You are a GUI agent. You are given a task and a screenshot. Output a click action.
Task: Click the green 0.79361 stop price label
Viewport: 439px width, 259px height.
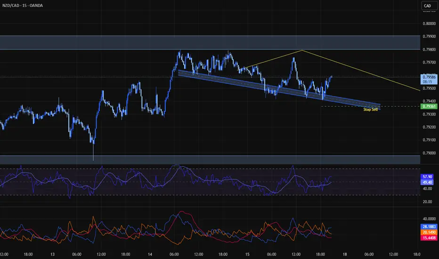[429, 106]
